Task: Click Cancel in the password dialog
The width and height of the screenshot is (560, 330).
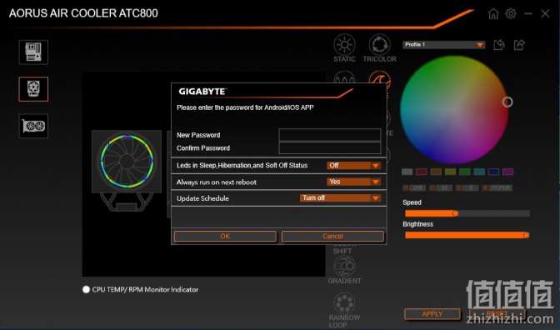Action: (332, 236)
